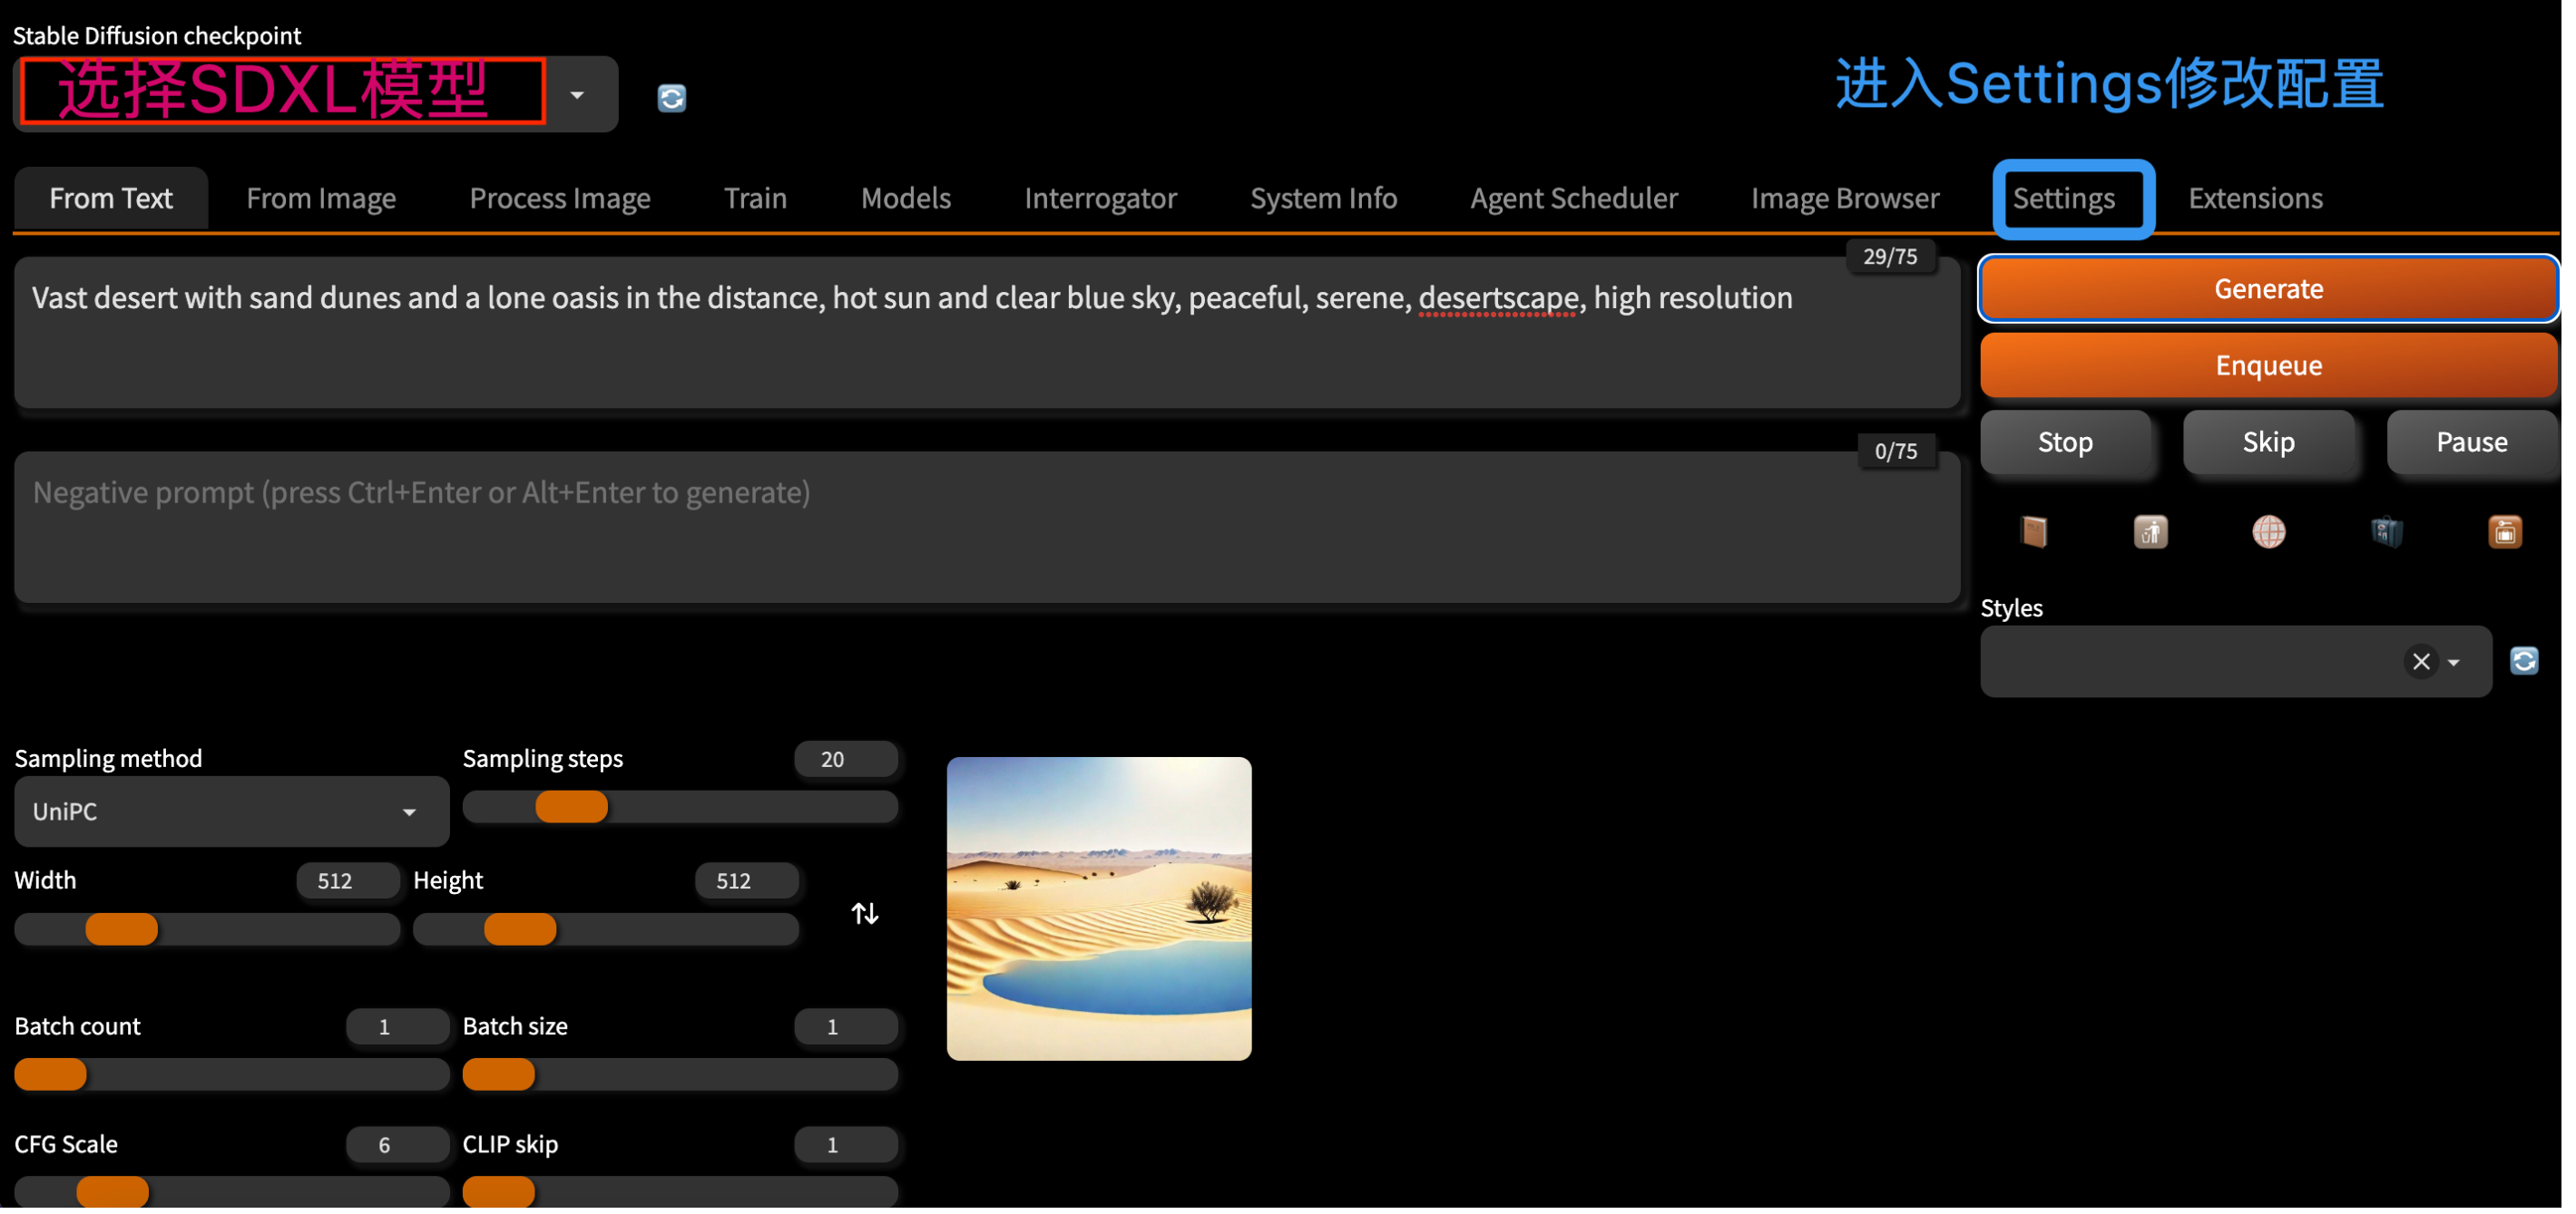Click the desert prompt text box
This screenshot has height=1214, width=2576.
[x=987, y=333]
